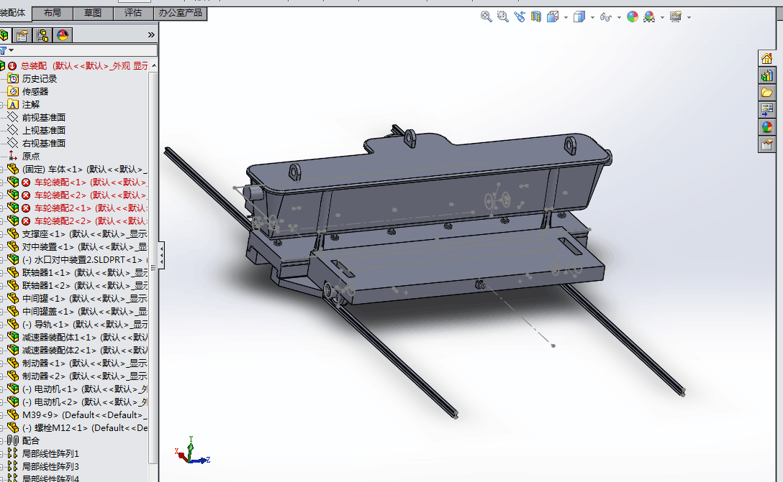Open the Display Style dropdown arrow
This screenshot has height=482, width=783.
point(592,17)
